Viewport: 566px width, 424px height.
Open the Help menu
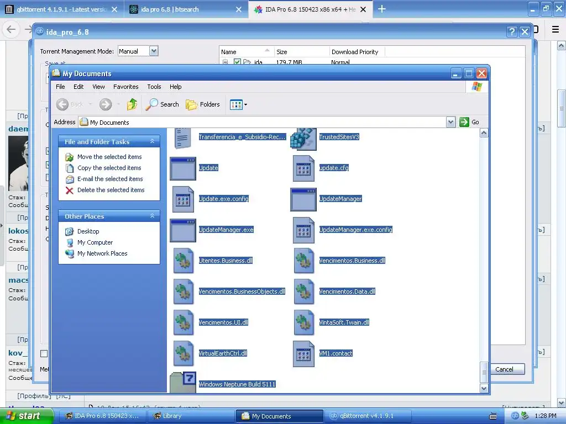click(175, 87)
